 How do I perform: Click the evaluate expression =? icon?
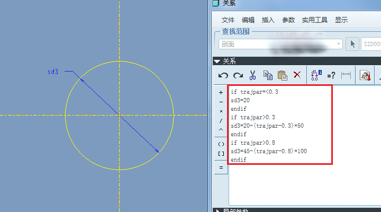[x=331, y=75]
